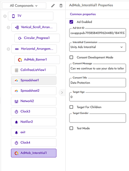The image size is (129, 171).
Task: Click the Clock4 stopwatch icon
Action: pyautogui.click(x=16, y=143)
